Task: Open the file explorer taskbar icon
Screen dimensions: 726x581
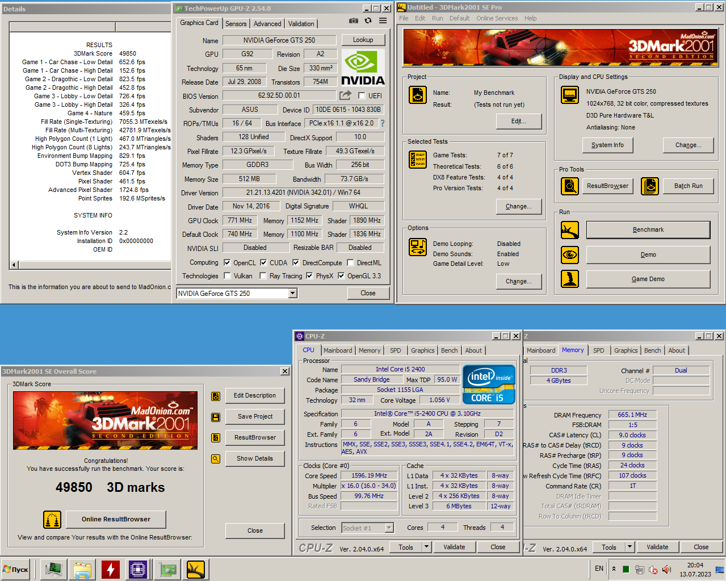Action: (82, 569)
